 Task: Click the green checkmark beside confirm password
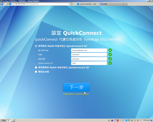[x=110, y=59]
